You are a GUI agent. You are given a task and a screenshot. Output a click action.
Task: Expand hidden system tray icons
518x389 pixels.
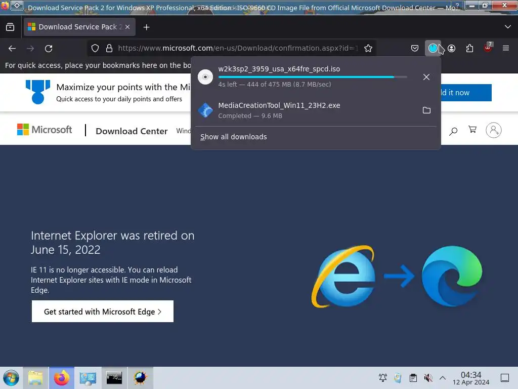[443, 378]
